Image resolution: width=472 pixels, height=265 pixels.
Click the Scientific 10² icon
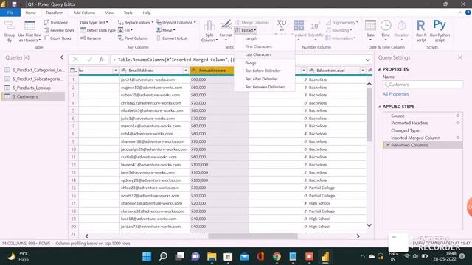315,26
